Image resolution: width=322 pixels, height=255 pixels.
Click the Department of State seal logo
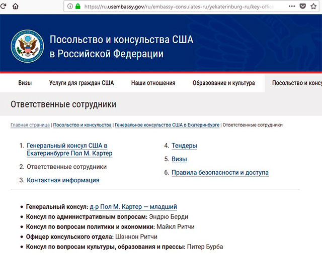tap(27, 46)
